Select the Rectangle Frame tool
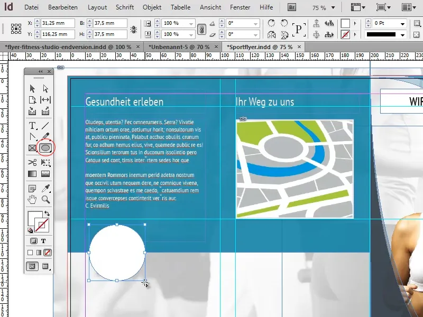Viewport: 423px width, 317px height. point(32,148)
